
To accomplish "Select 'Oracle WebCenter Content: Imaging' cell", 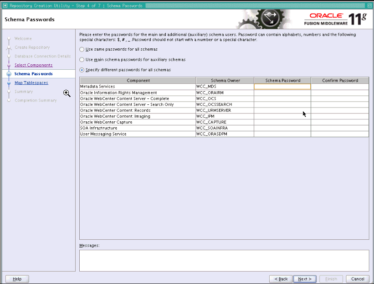I will 138,116.
